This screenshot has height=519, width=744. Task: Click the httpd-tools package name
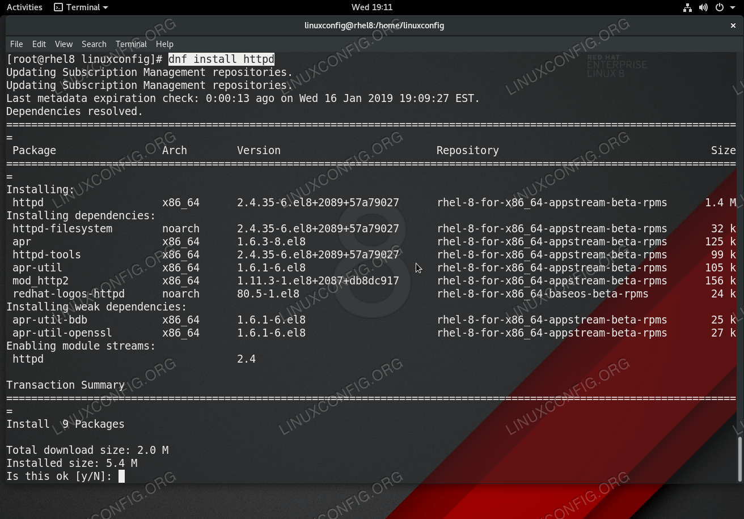(x=46, y=255)
